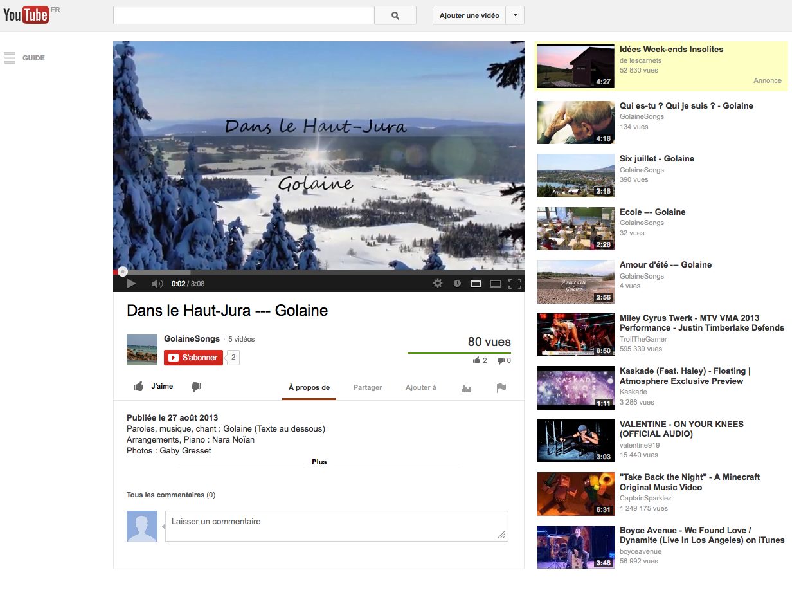Report the video with the flag icon
Screen dimensions: 792x595
[x=501, y=387]
